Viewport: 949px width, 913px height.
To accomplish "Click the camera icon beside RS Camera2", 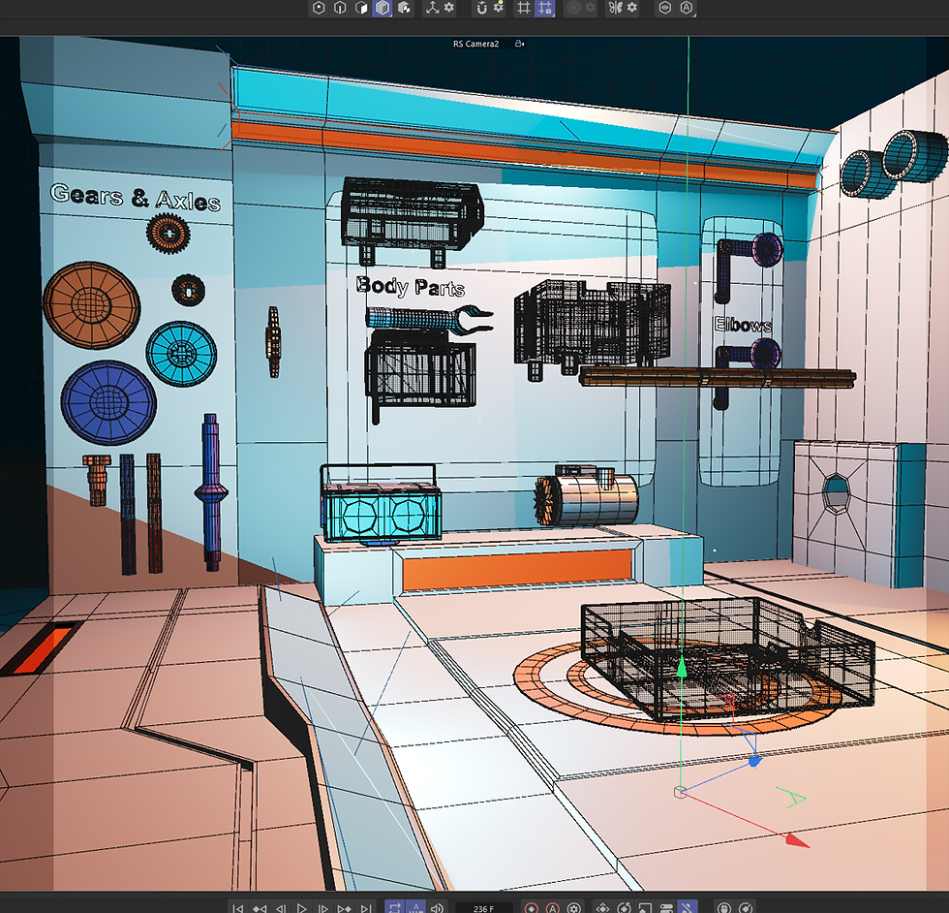I will (519, 44).
